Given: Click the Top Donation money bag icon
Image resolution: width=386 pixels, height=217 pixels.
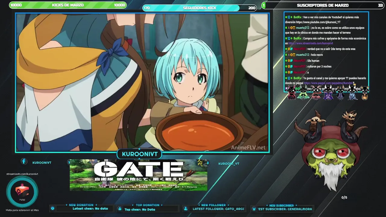Looking at the screenshot, I should coord(120,209).
